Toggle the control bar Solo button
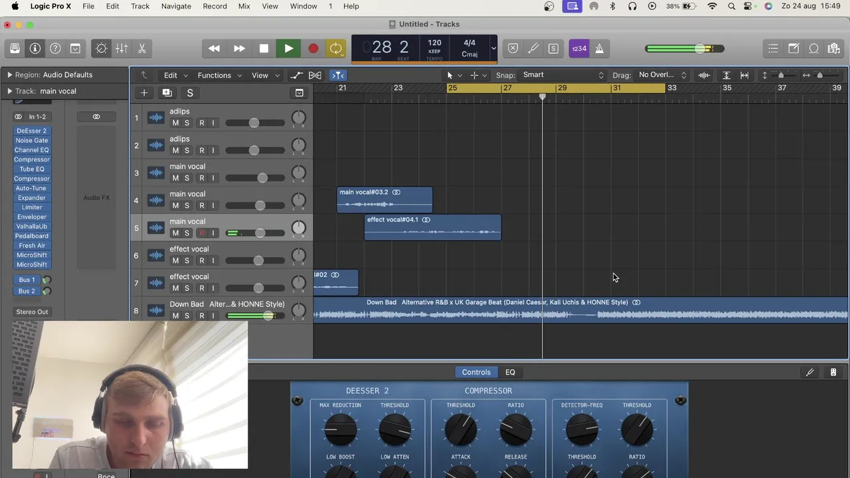 pyautogui.click(x=553, y=48)
